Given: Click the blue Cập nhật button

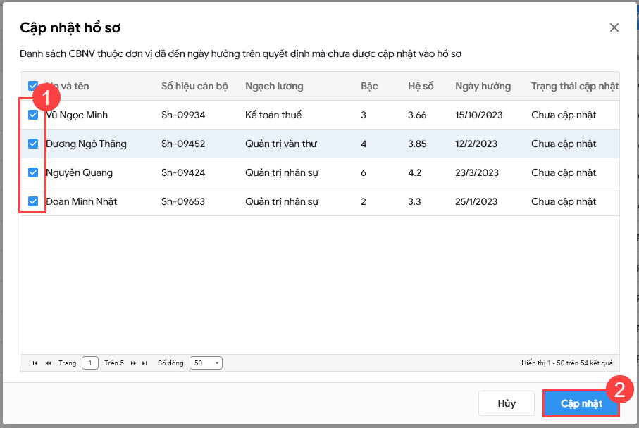Looking at the screenshot, I should click(x=581, y=403).
